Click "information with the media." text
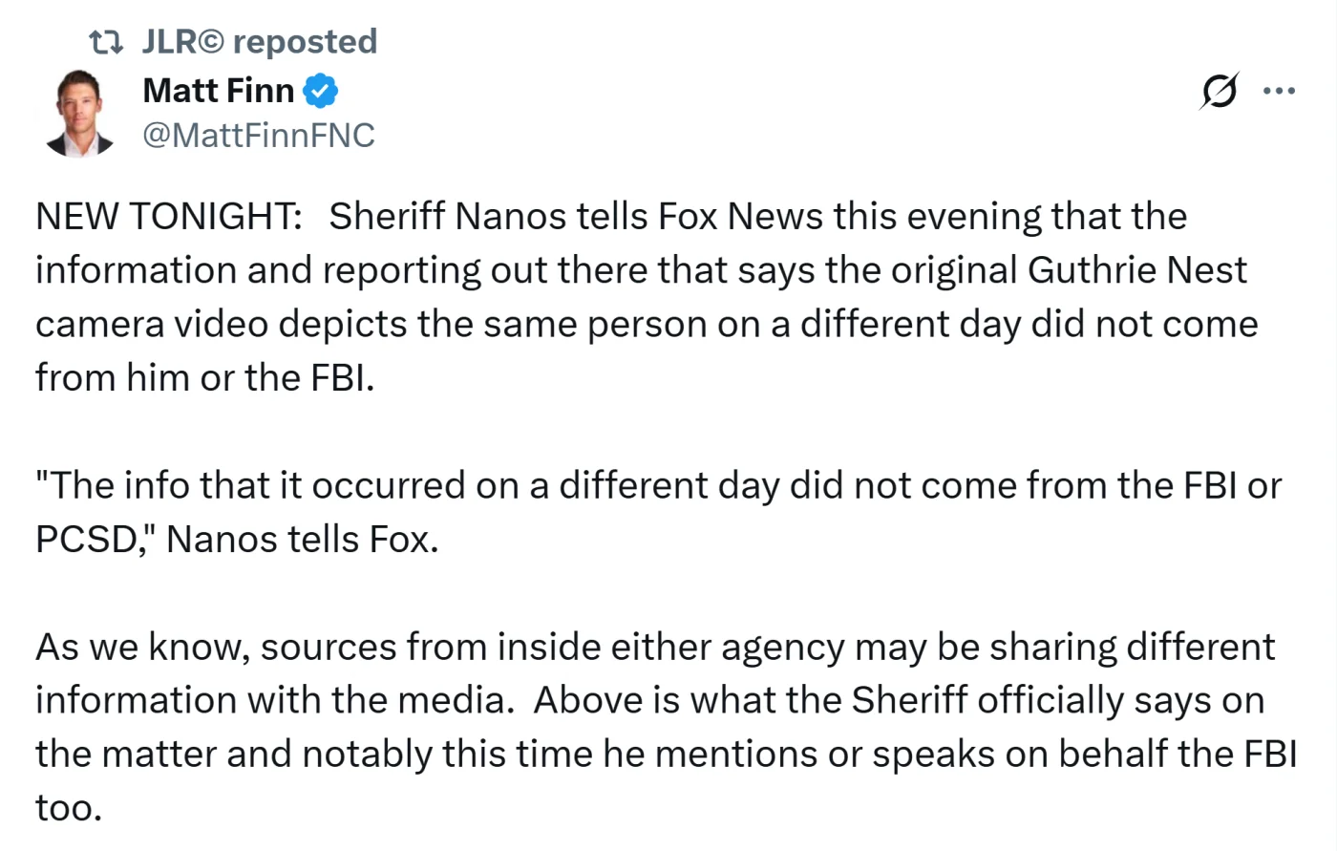Image resolution: width=1337 pixels, height=851 pixels. (269, 701)
